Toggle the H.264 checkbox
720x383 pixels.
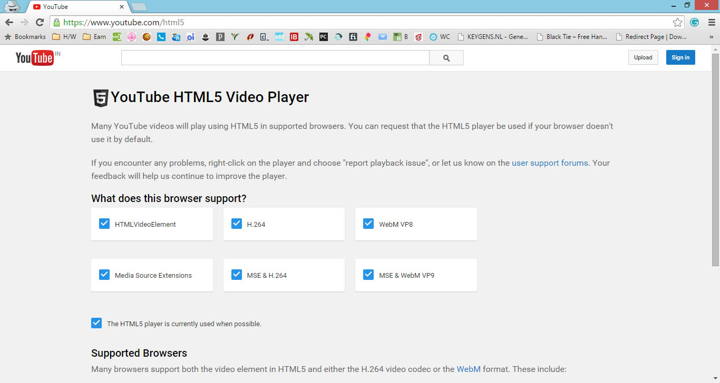coord(237,224)
